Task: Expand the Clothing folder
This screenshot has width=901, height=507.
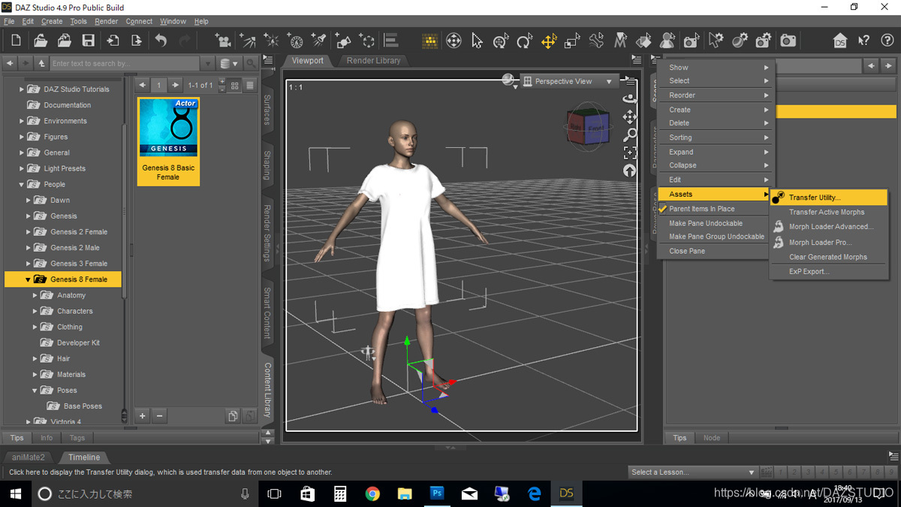Action: pos(35,327)
